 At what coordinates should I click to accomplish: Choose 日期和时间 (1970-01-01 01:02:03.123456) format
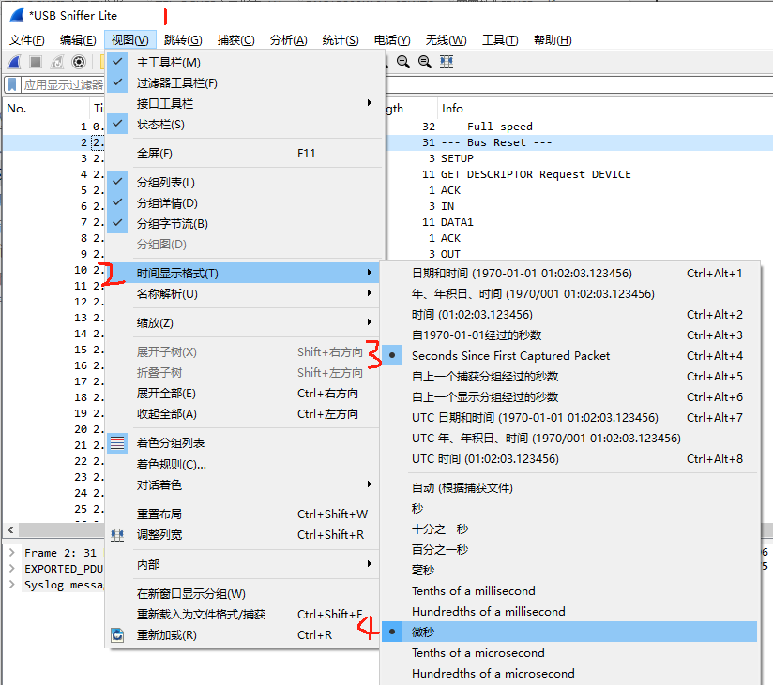(569, 274)
